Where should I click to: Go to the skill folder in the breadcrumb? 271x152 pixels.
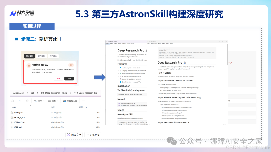pos(32,93)
